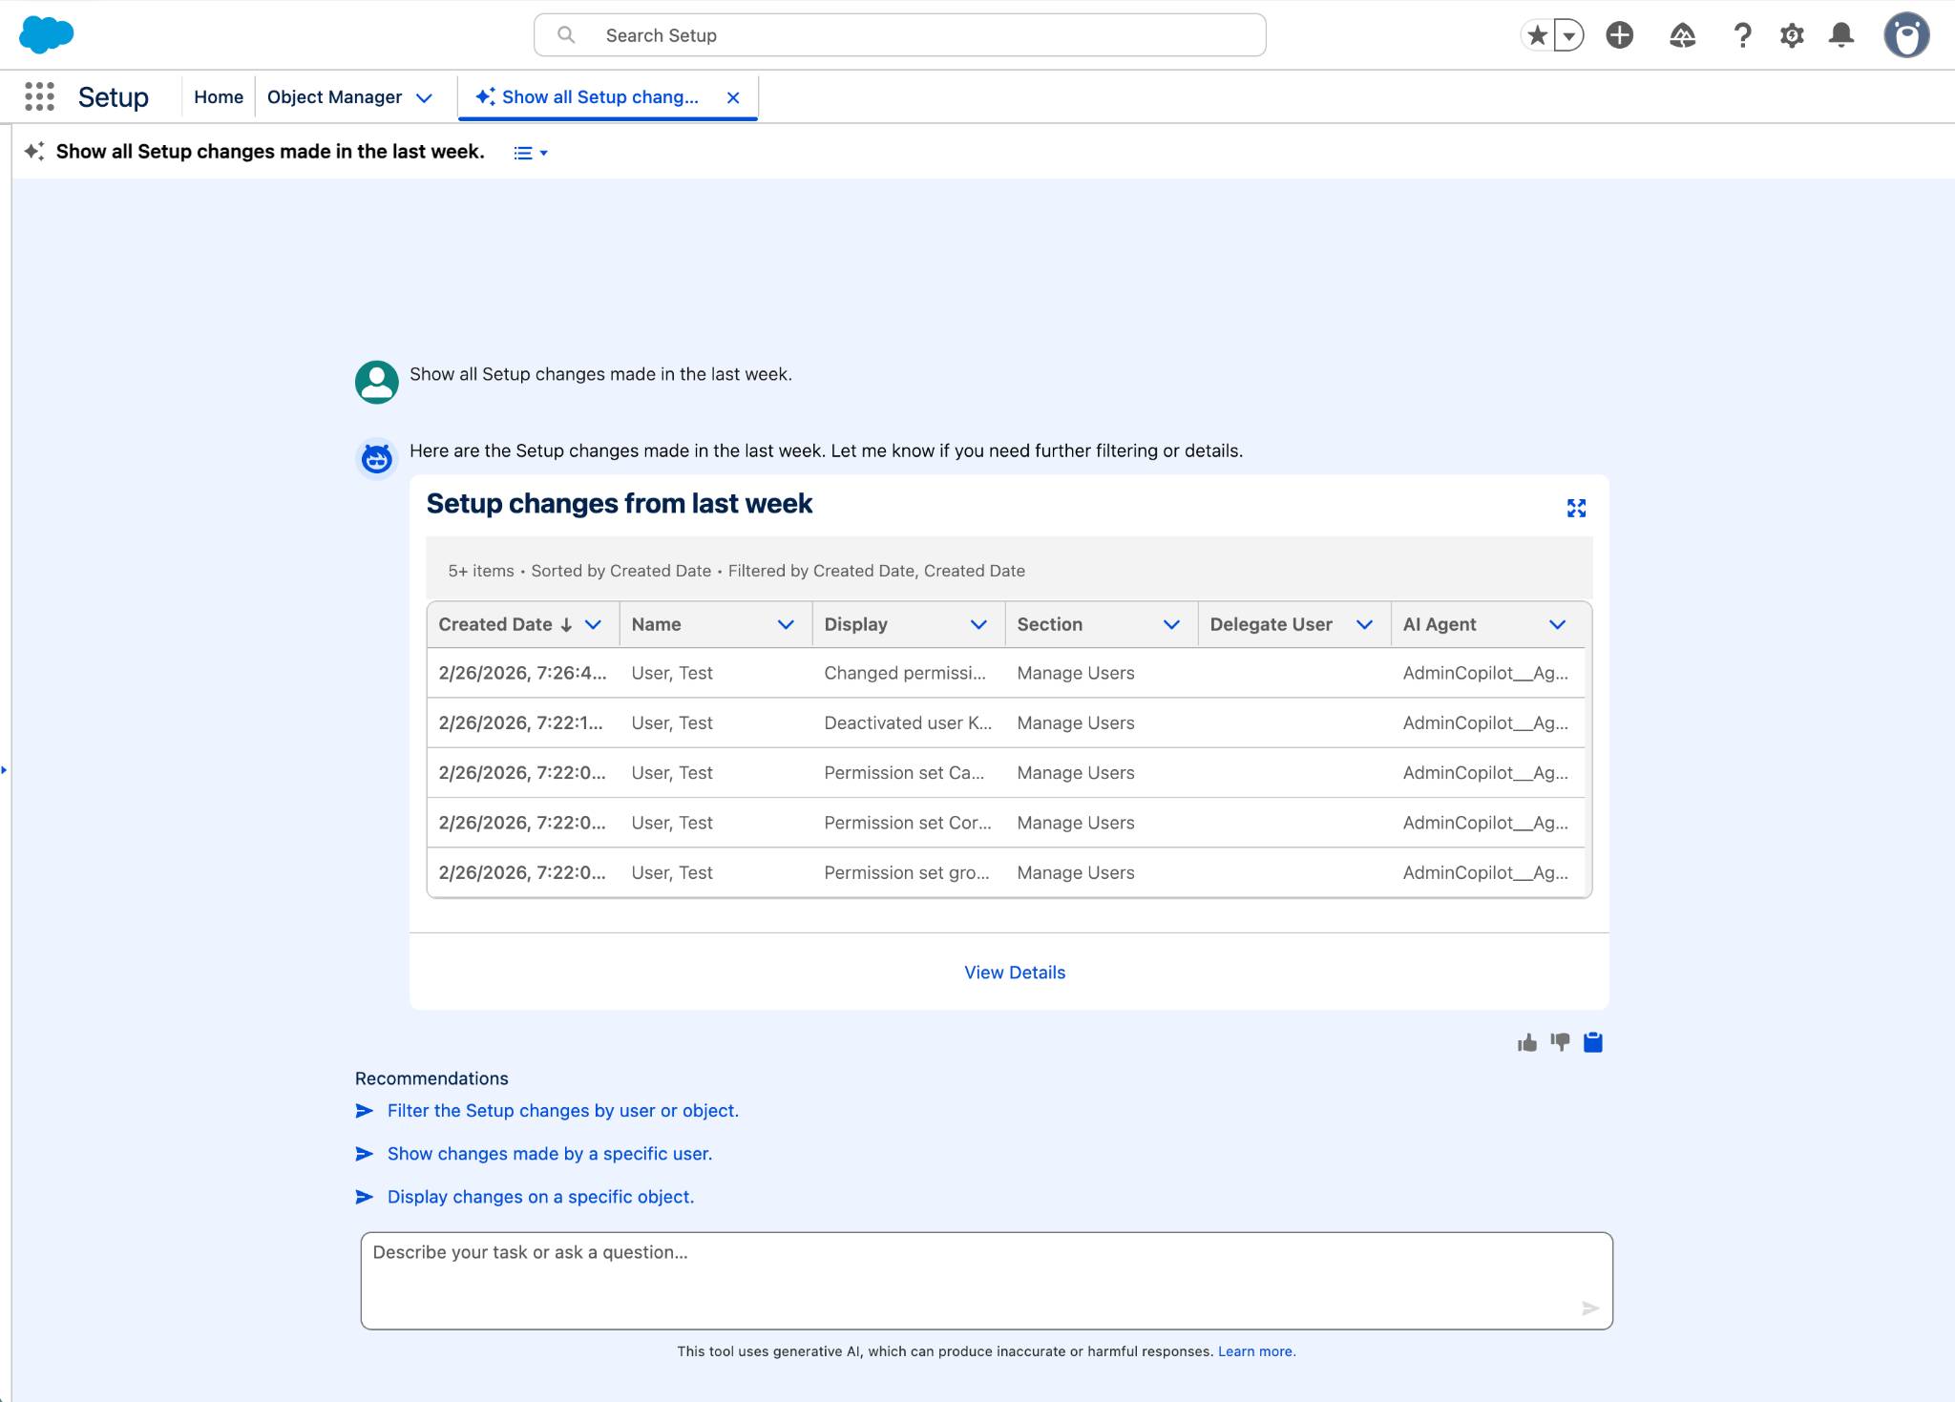
Task: Click the Agentforce bot avatar
Action: (x=377, y=458)
